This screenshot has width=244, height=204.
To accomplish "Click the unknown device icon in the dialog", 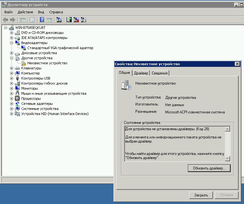I will click(x=126, y=85).
